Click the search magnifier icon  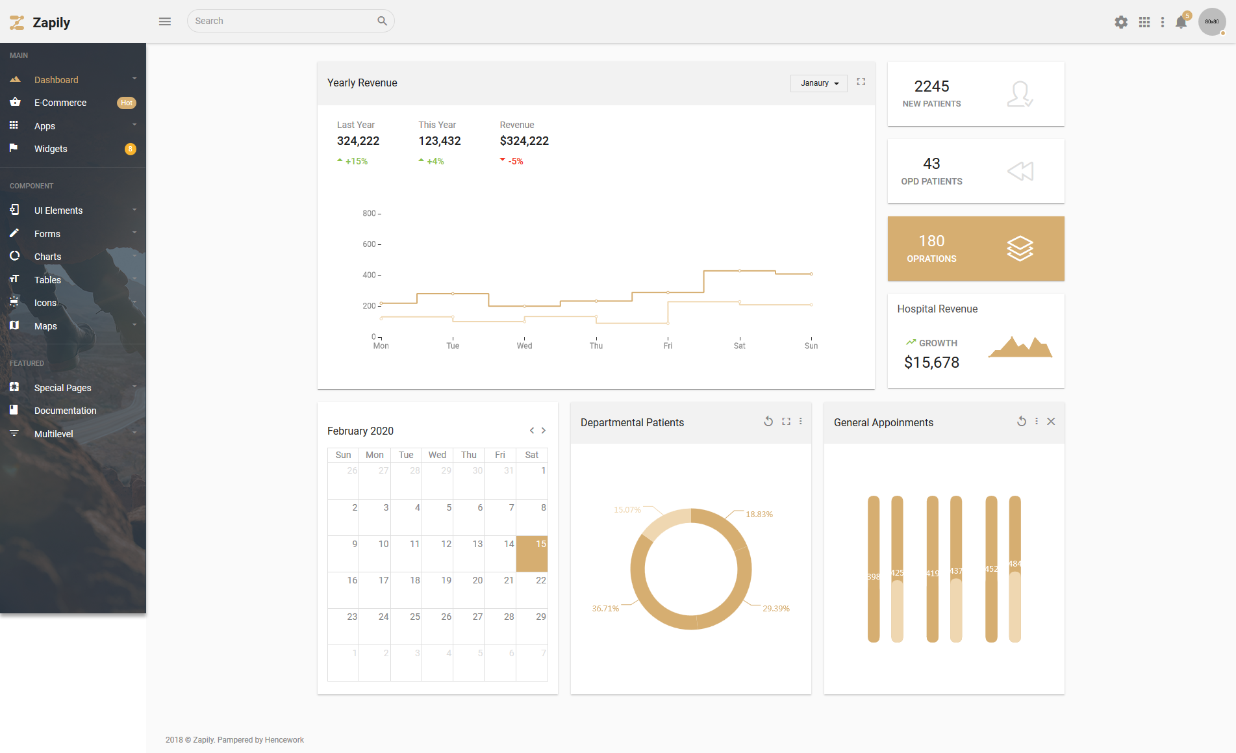(x=382, y=21)
